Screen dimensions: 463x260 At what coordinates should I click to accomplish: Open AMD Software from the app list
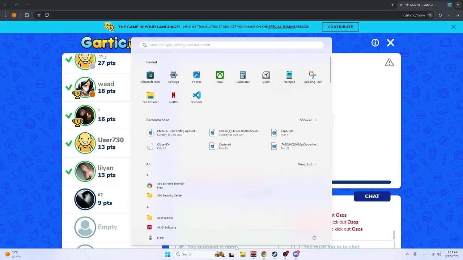tap(161, 227)
